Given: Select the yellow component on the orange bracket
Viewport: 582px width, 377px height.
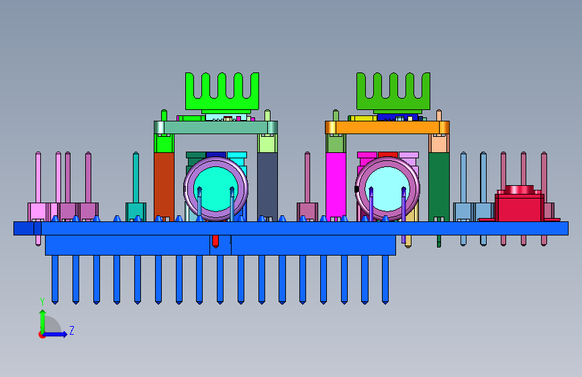Looking at the screenshot, I should tap(364, 118).
